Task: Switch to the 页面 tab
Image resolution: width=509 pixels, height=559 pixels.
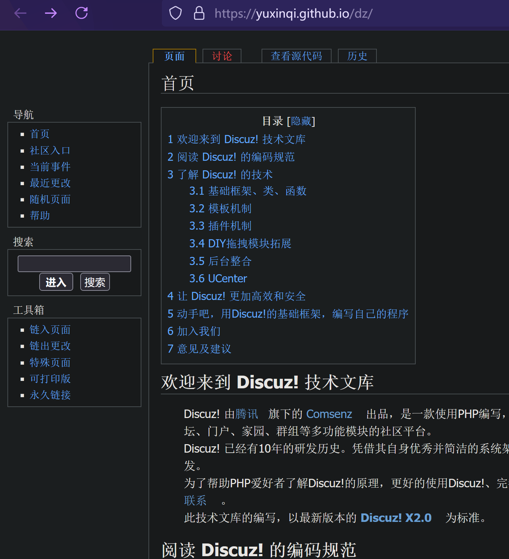Action: (174, 56)
